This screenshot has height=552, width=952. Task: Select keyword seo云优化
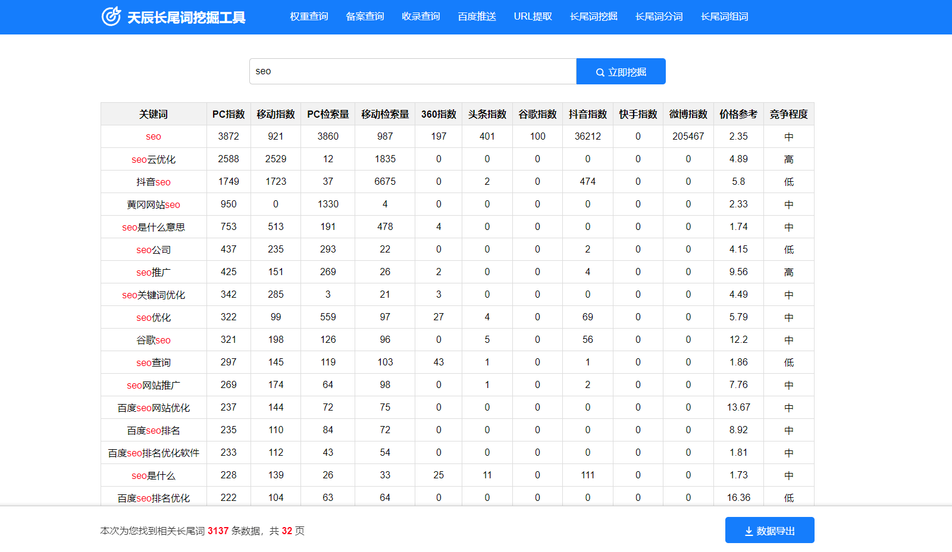click(x=154, y=159)
